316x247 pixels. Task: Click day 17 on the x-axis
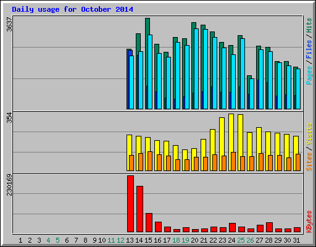167,240
